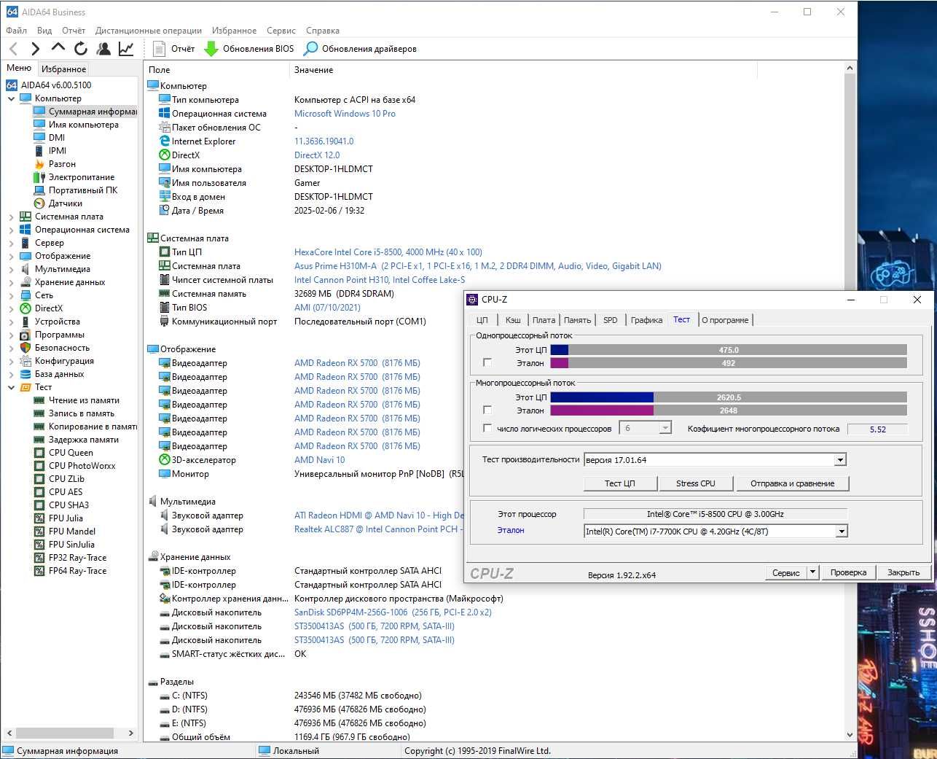Click the vertical scrollbar down arrow
937x759 pixels.
(850, 735)
